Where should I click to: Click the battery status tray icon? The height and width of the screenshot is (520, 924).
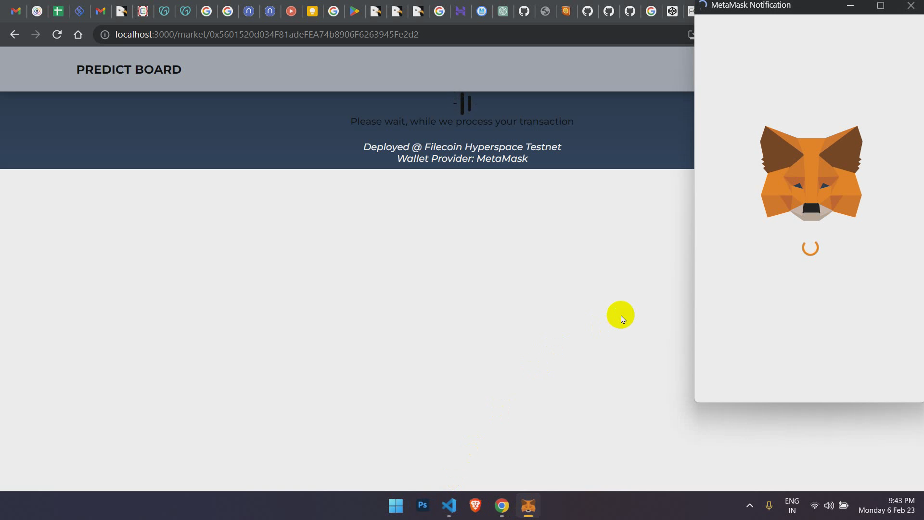point(844,506)
